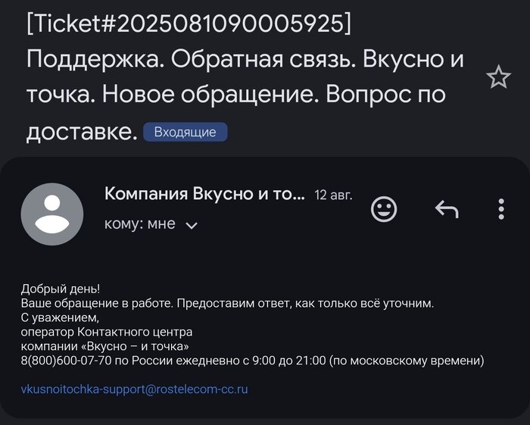Viewport: 530px width, 425px height.
Task: Click the Входящие label chip
Action: tap(185, 133)
